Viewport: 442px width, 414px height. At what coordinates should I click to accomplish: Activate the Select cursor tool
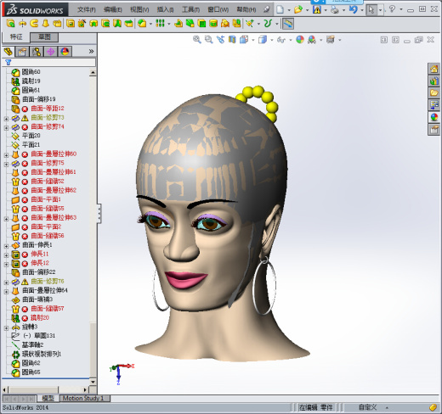[x=371, y=9]
